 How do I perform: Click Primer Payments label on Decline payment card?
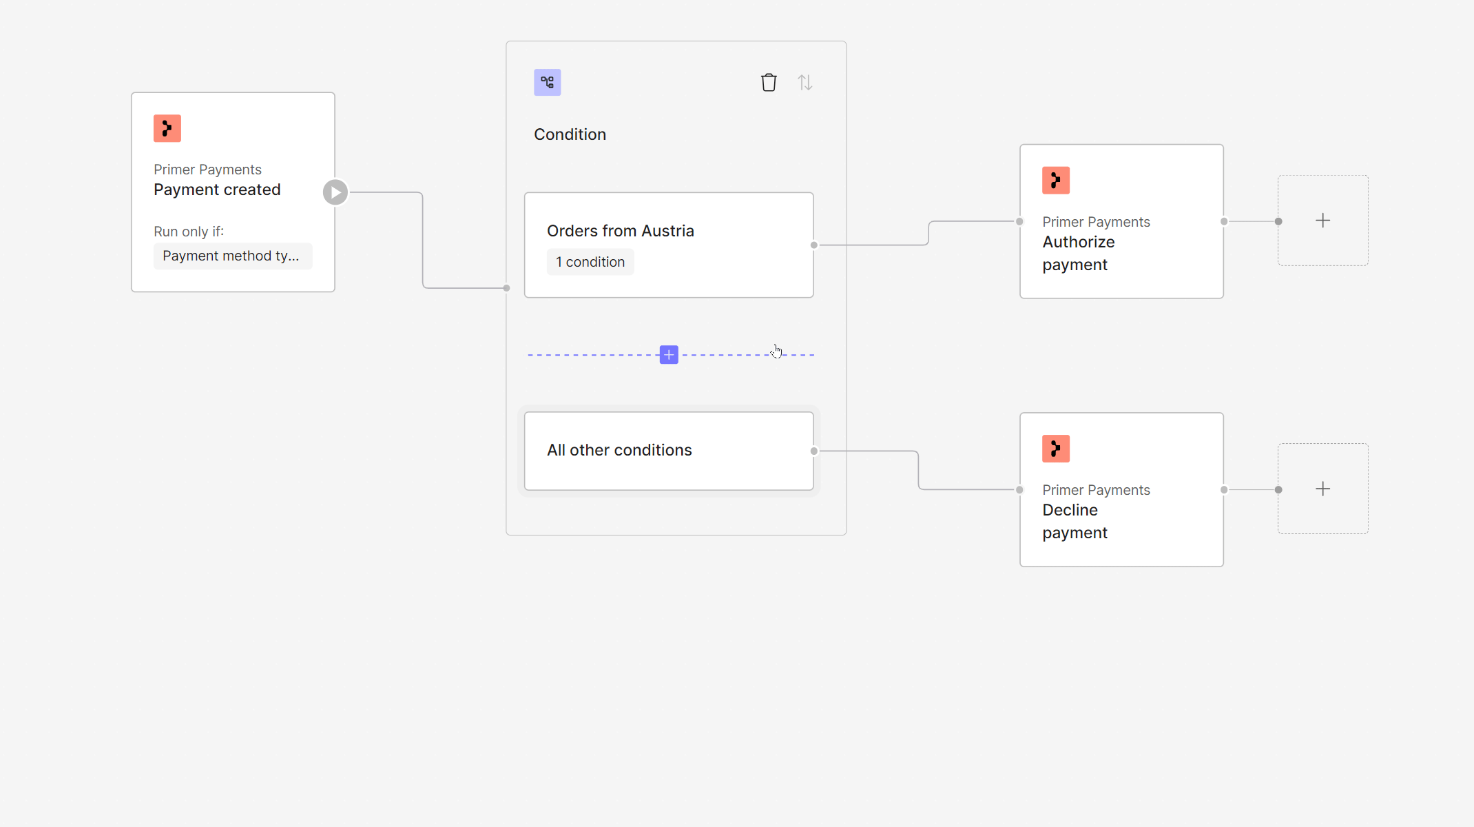[x=1096, y=490]
